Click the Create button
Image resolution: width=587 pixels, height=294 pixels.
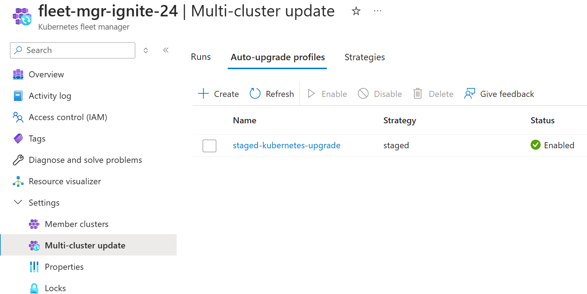(218, 94)
